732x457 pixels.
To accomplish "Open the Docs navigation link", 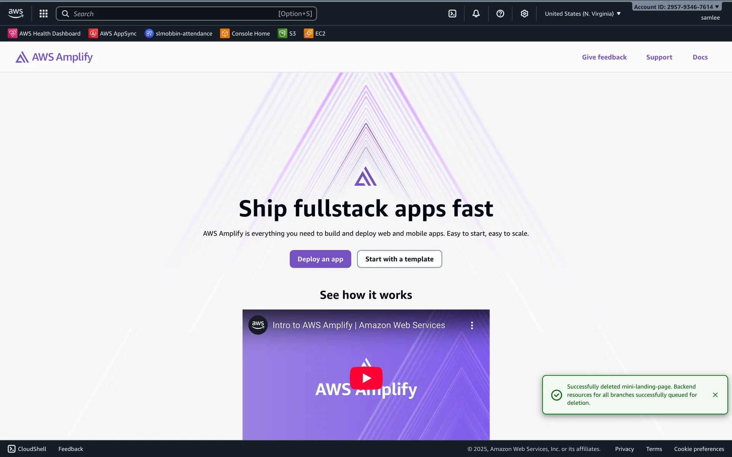I will tap(700, 57).
